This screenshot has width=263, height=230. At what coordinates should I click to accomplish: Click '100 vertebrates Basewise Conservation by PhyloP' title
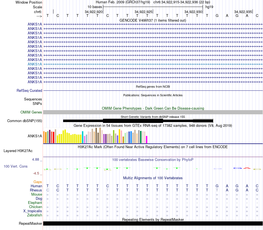(x=153, y=160)
